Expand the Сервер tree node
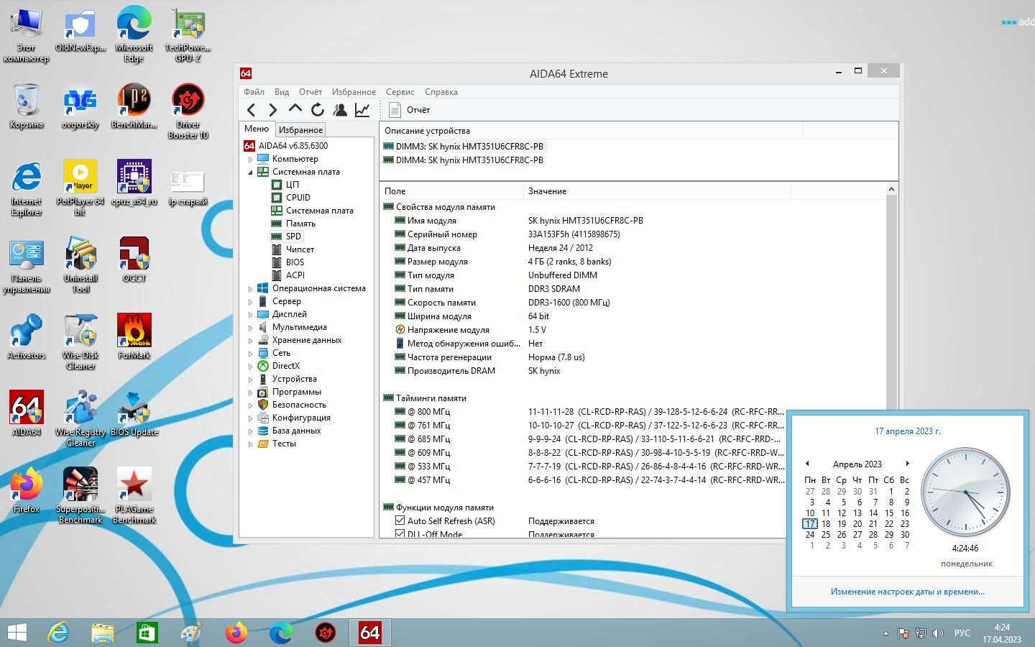 [251, 302]
